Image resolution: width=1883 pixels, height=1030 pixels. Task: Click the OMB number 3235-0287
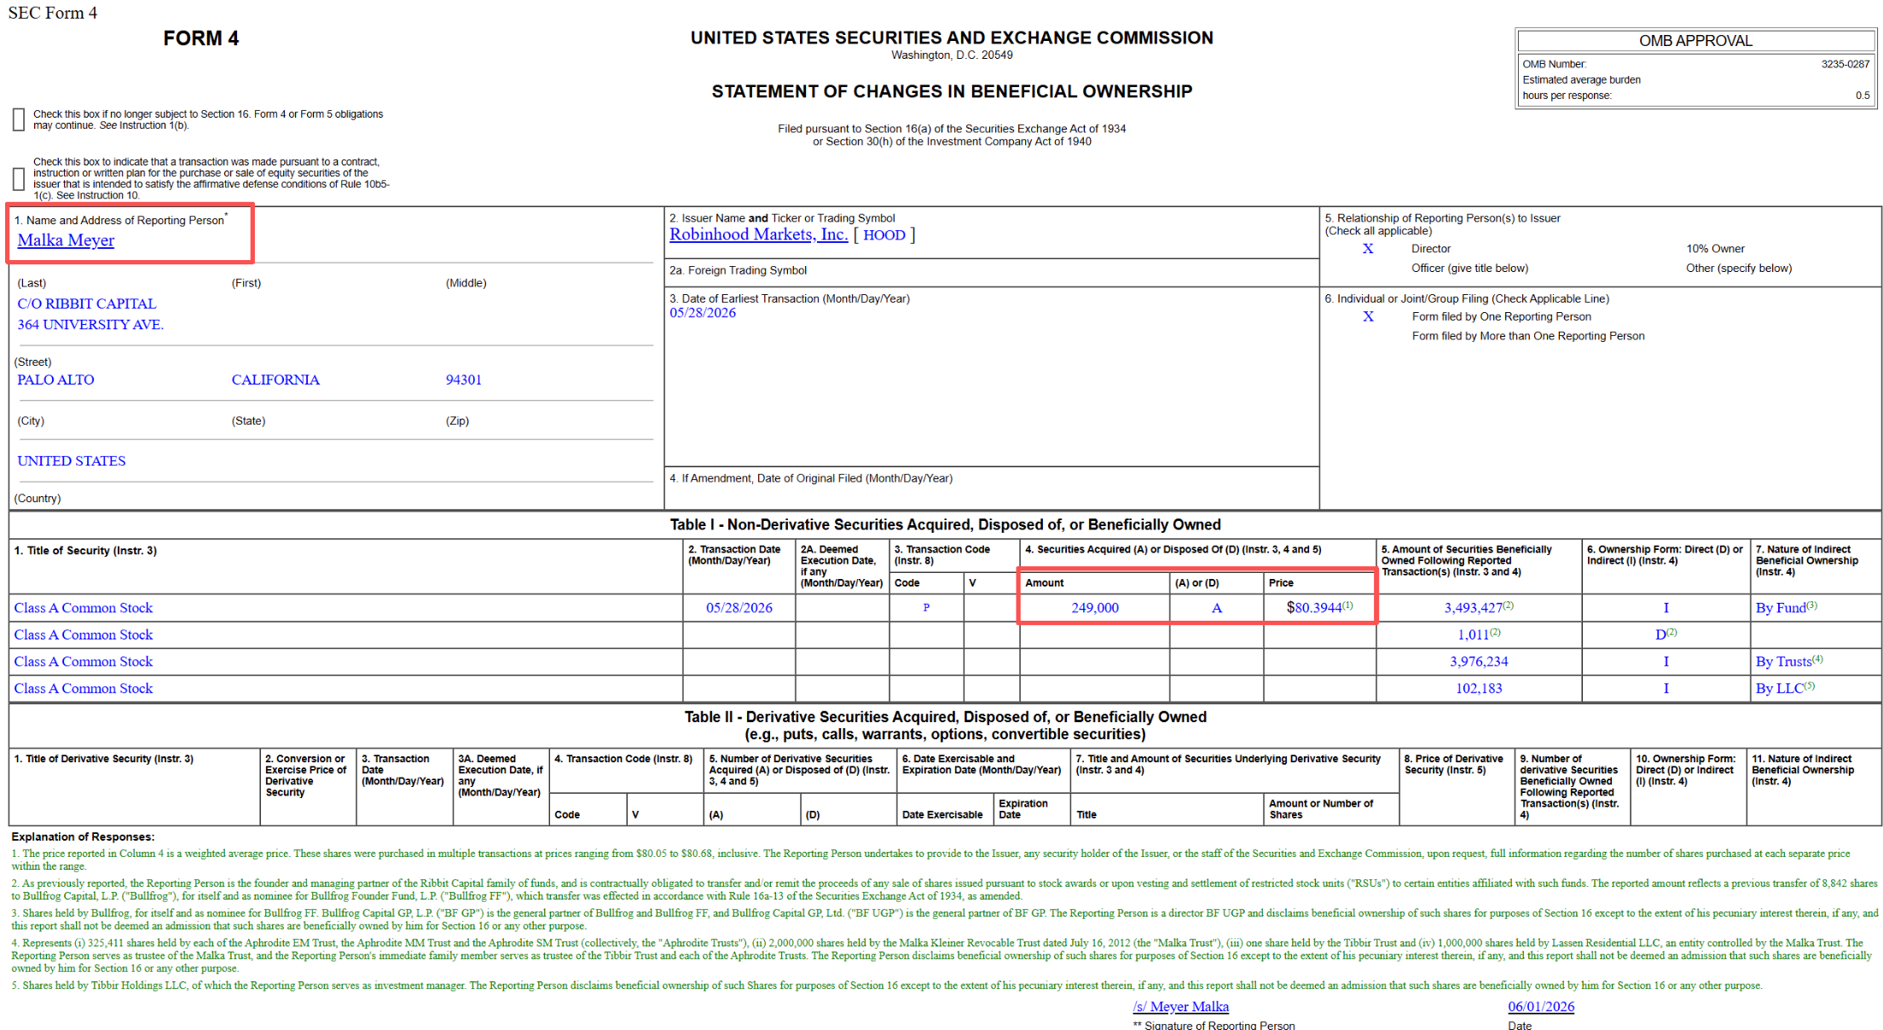(x=1845, y=64)
